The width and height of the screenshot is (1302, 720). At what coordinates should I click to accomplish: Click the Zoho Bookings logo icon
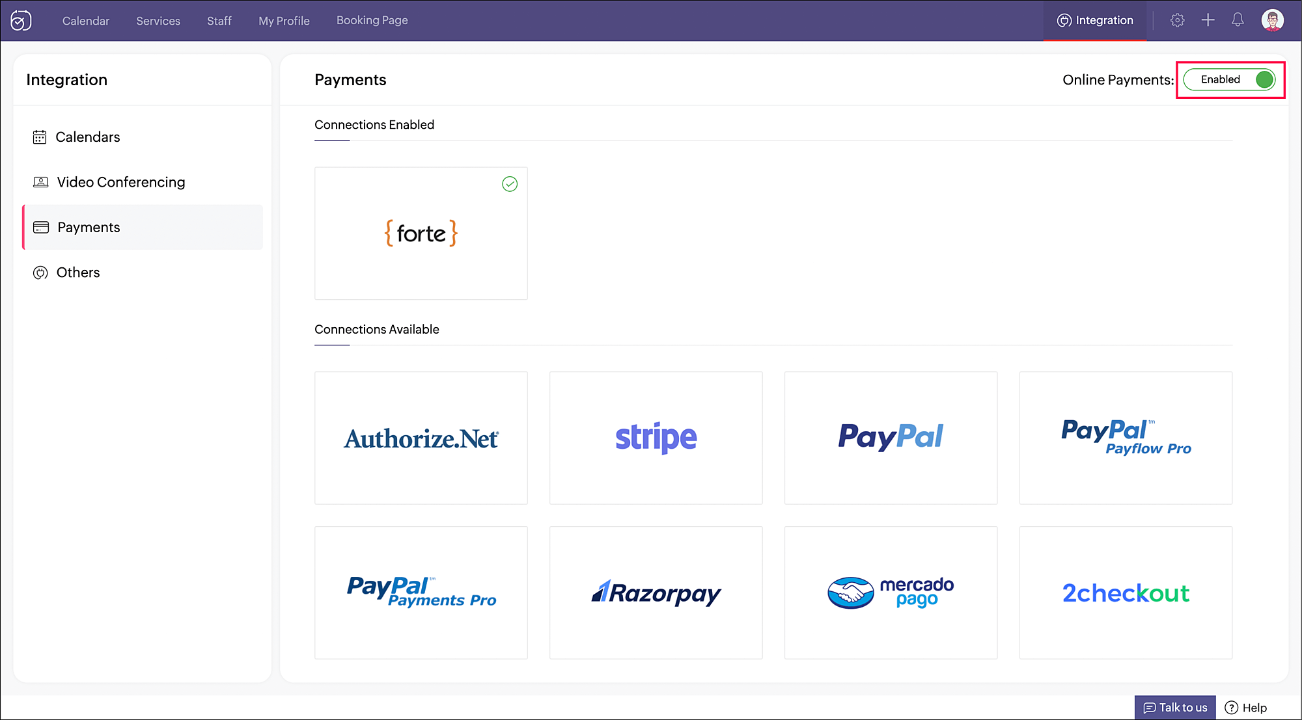point(21,20)
